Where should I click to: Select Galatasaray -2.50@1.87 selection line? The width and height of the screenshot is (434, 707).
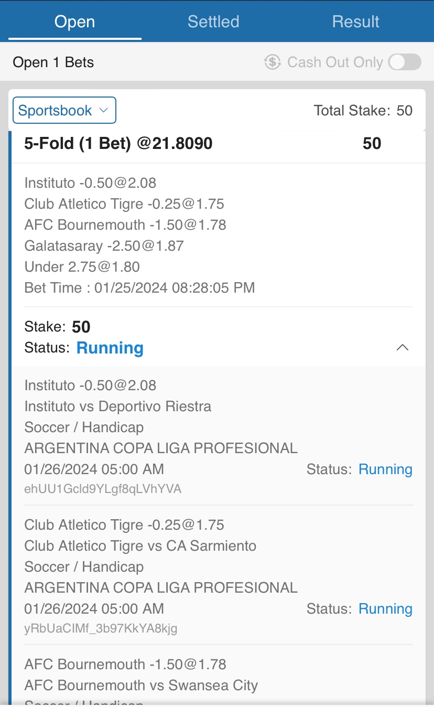[x=104, y=245]
